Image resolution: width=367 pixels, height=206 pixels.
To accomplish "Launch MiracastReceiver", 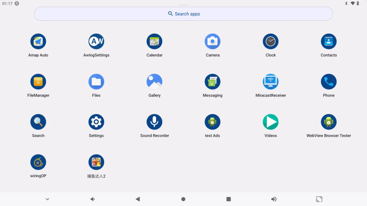I will point(270,82).
